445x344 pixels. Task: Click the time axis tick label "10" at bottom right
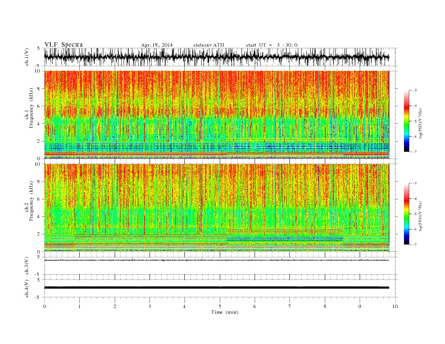pyautogui.click(x=395, y=306)
